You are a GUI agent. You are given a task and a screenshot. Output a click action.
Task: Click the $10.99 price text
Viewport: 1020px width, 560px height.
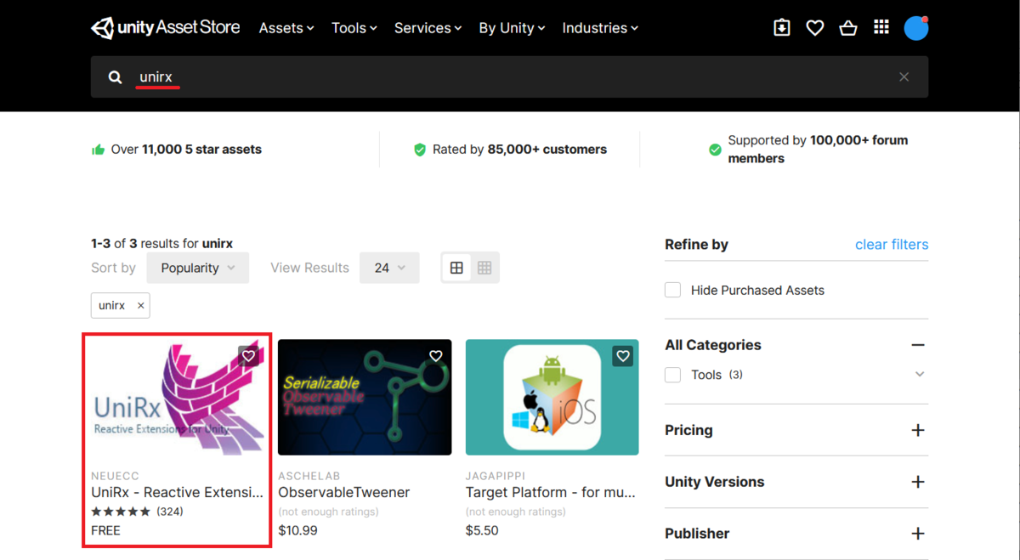click(297, 530)
